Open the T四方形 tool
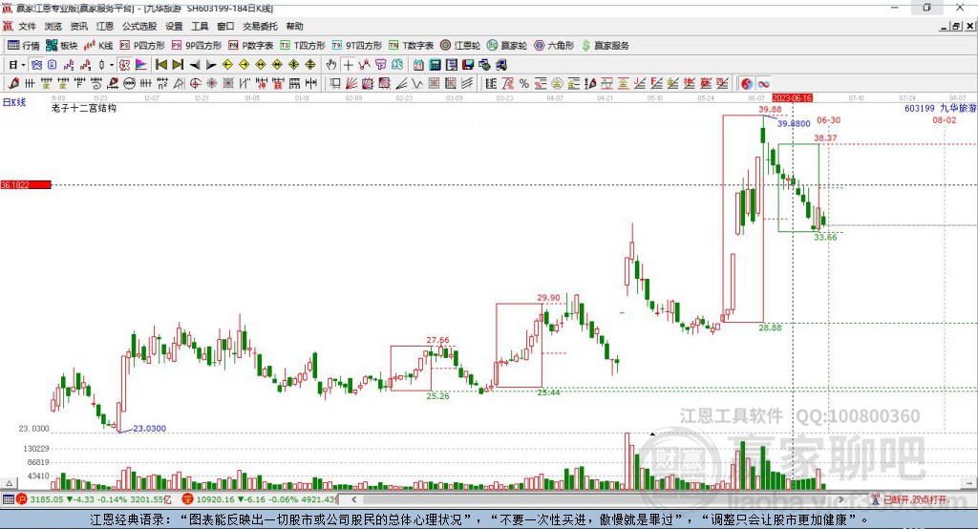The image size is (978, 529). pyautogui.click(x=303, y=46)
